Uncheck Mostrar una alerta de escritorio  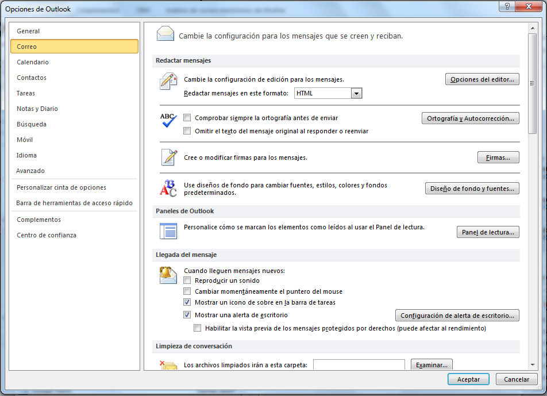(x=187, y=315)
